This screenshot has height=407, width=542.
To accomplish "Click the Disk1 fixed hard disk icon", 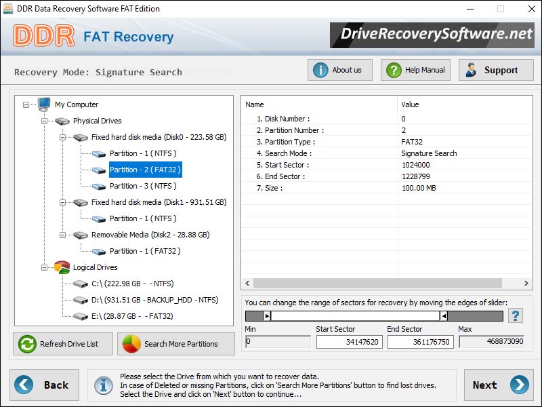I will point(81,202).
